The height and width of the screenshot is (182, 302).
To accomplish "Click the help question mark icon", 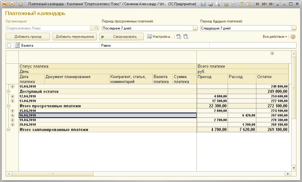I will point(293,37).
